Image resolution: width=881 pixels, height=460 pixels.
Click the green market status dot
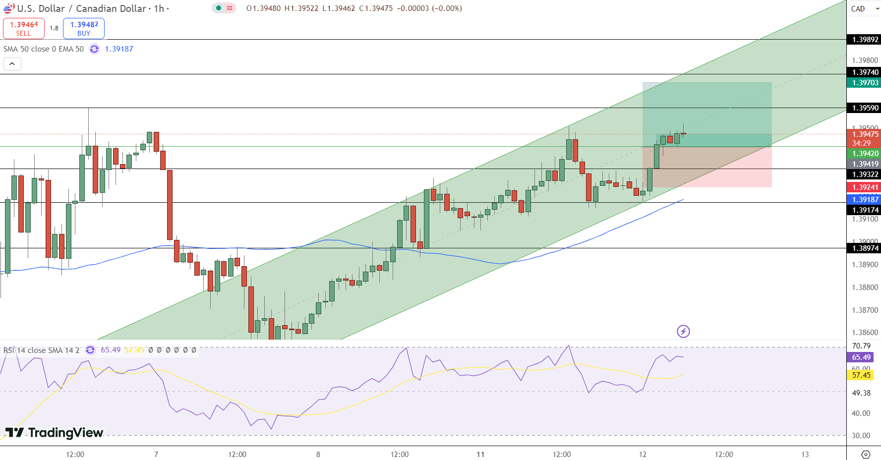(219, 8)
